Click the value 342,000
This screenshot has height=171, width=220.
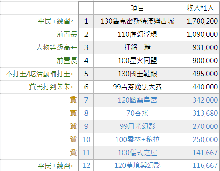205,100
